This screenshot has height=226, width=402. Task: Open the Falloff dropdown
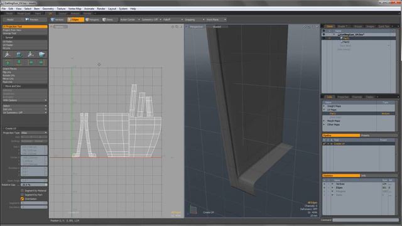[173, 19]
